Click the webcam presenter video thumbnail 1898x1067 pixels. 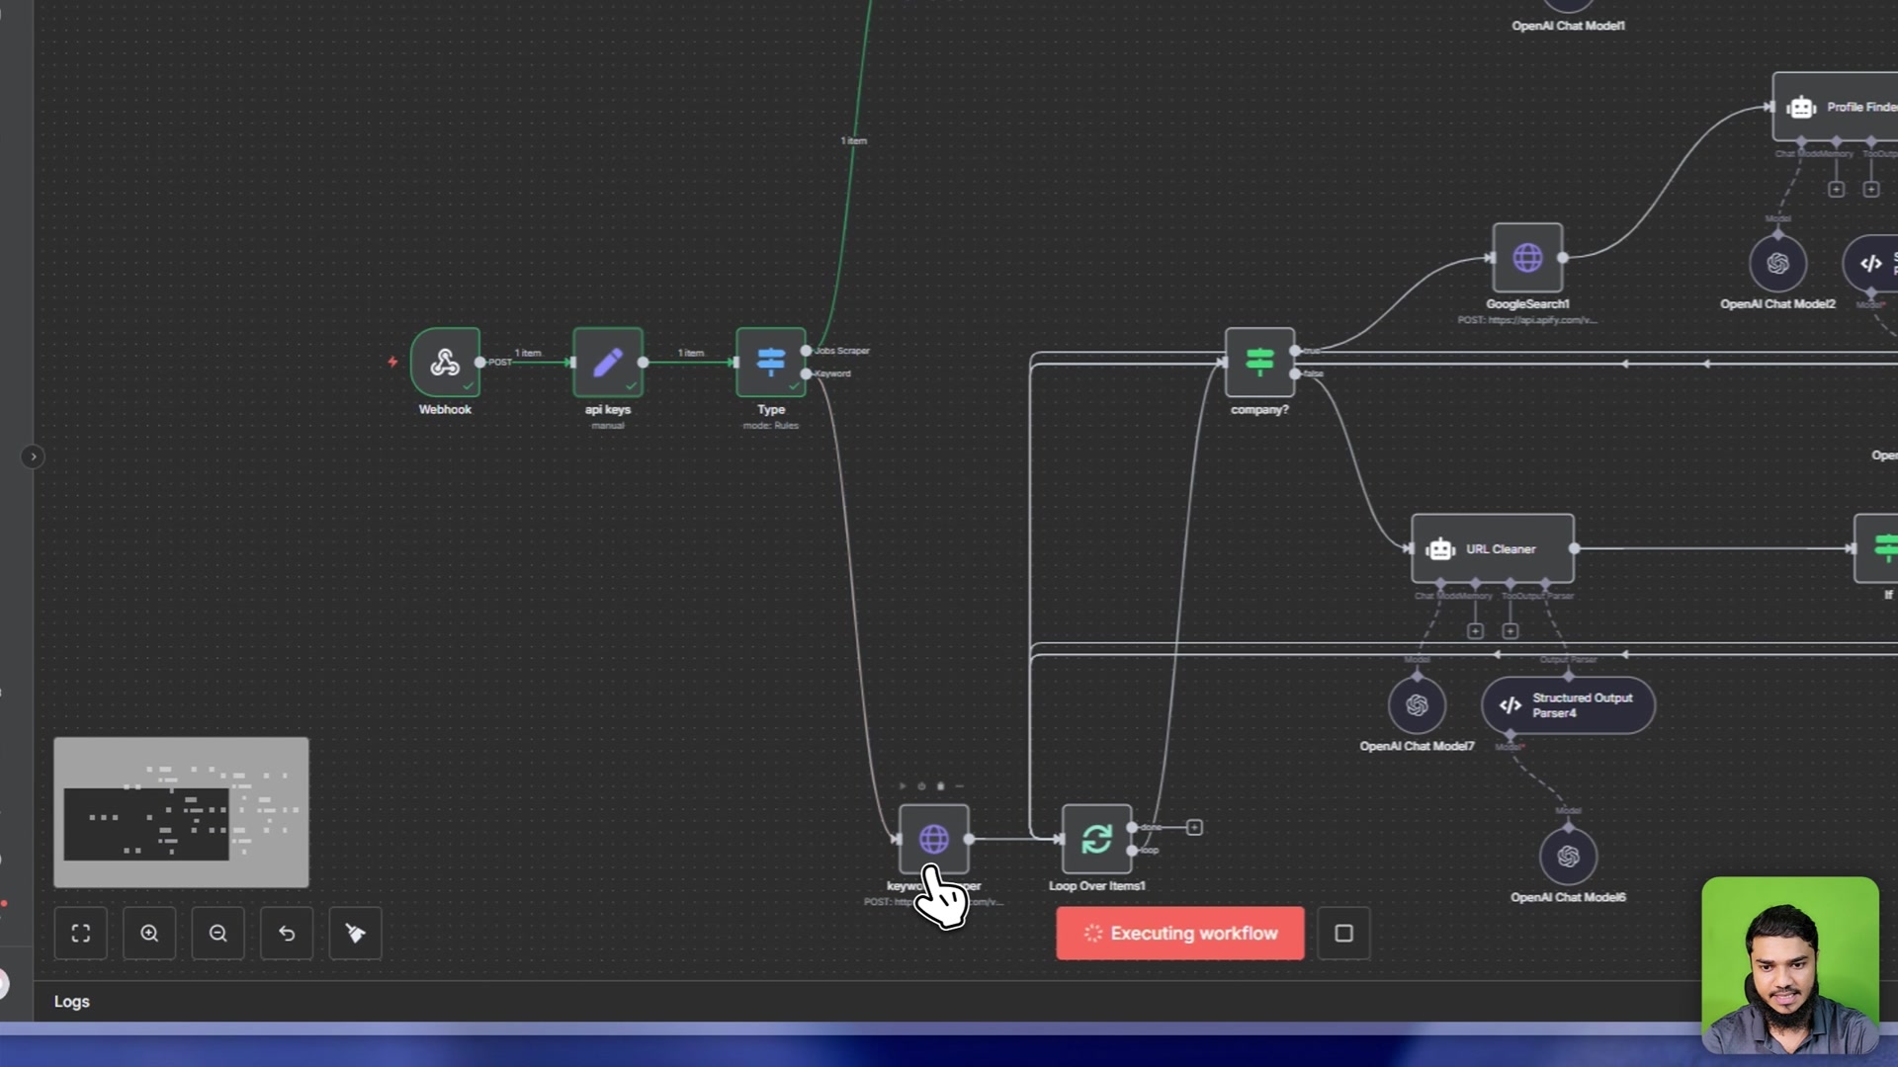click(x=1790, y=965)
